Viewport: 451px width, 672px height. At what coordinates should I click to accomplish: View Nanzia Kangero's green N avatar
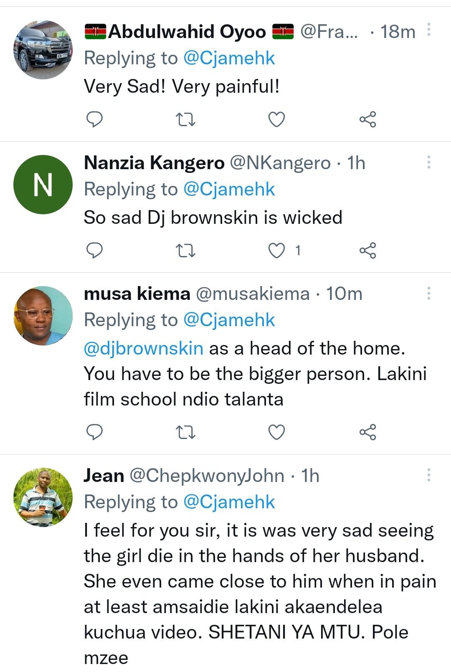43,185
